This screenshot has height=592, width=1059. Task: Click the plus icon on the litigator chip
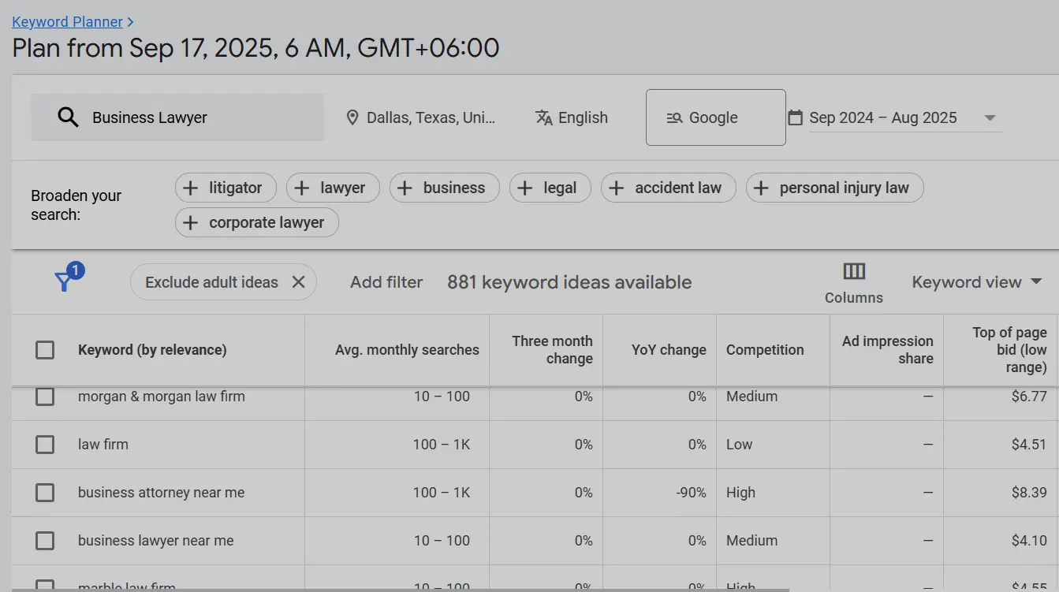click(189, 188)
